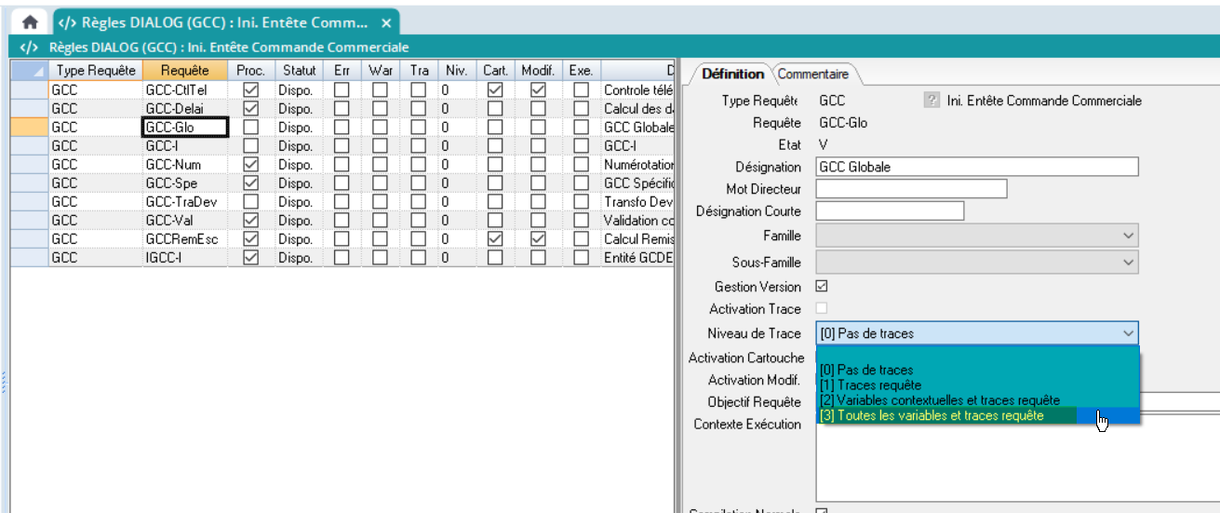Click the Désignation text field
Screen dimensions: 1220x513
coord(977,167)
